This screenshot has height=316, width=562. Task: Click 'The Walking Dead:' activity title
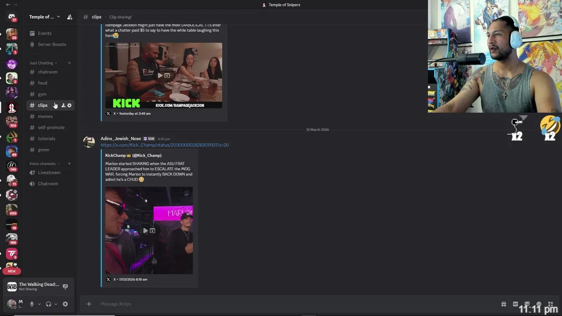(39, 284)
